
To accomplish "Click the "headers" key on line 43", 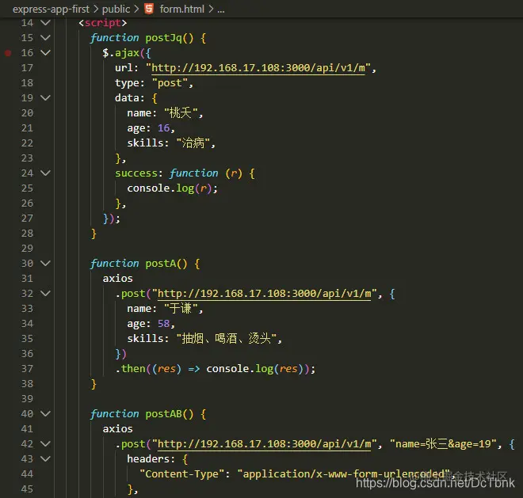I will click(148, 459).
